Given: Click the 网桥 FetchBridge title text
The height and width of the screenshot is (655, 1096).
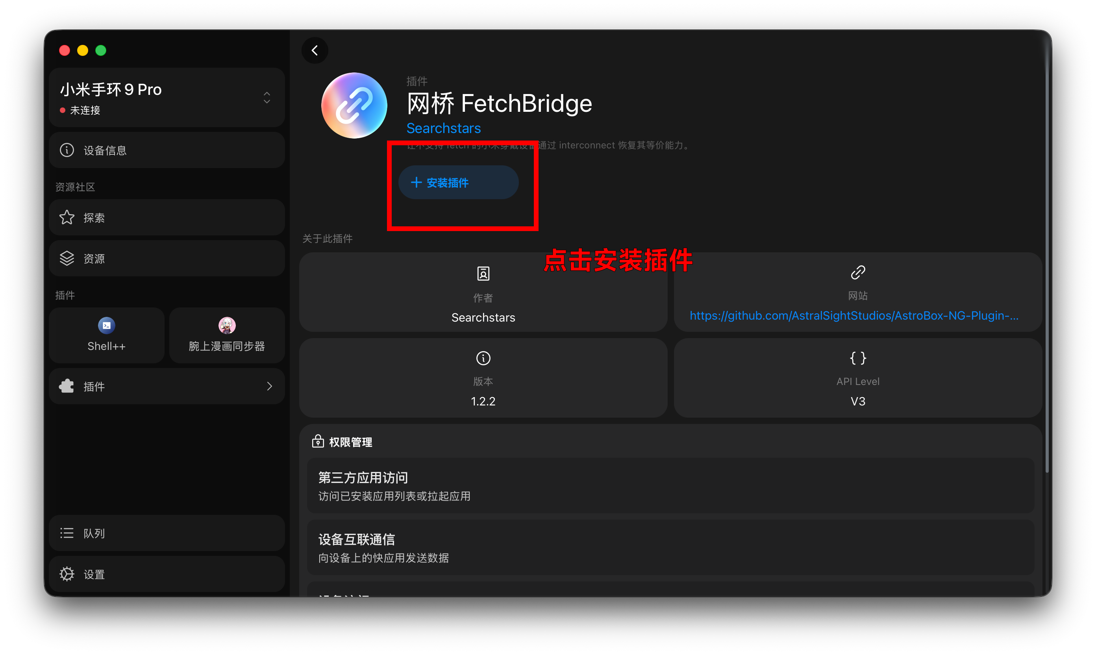Looking at the screenshot, I should tap(499, 103).
